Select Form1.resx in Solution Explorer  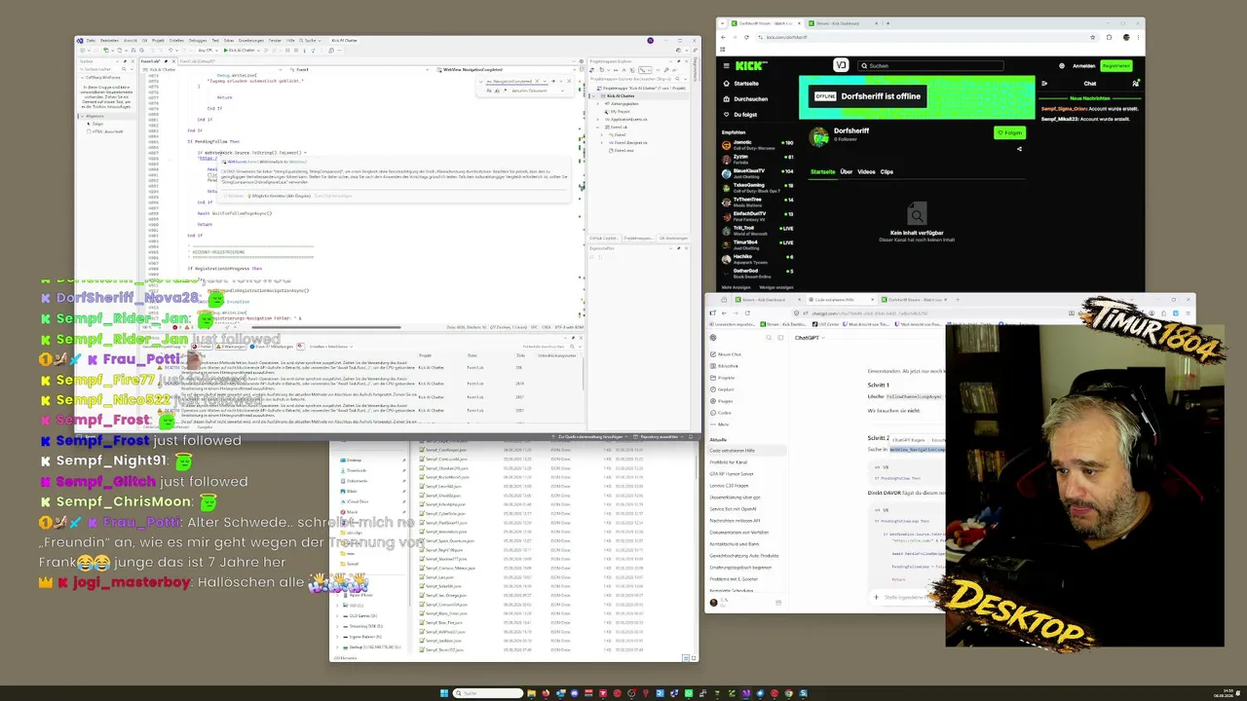(x=623, y=151)
